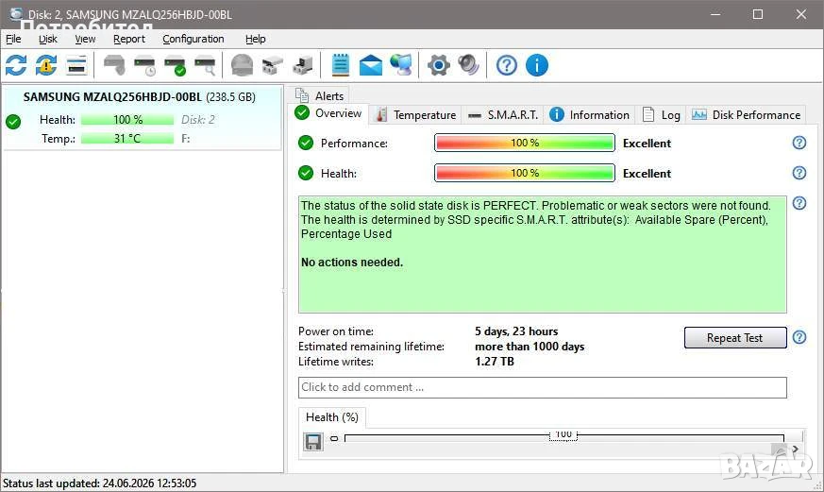
Task: Switch to the Temperature tab
Action: [x=415, y=115]
